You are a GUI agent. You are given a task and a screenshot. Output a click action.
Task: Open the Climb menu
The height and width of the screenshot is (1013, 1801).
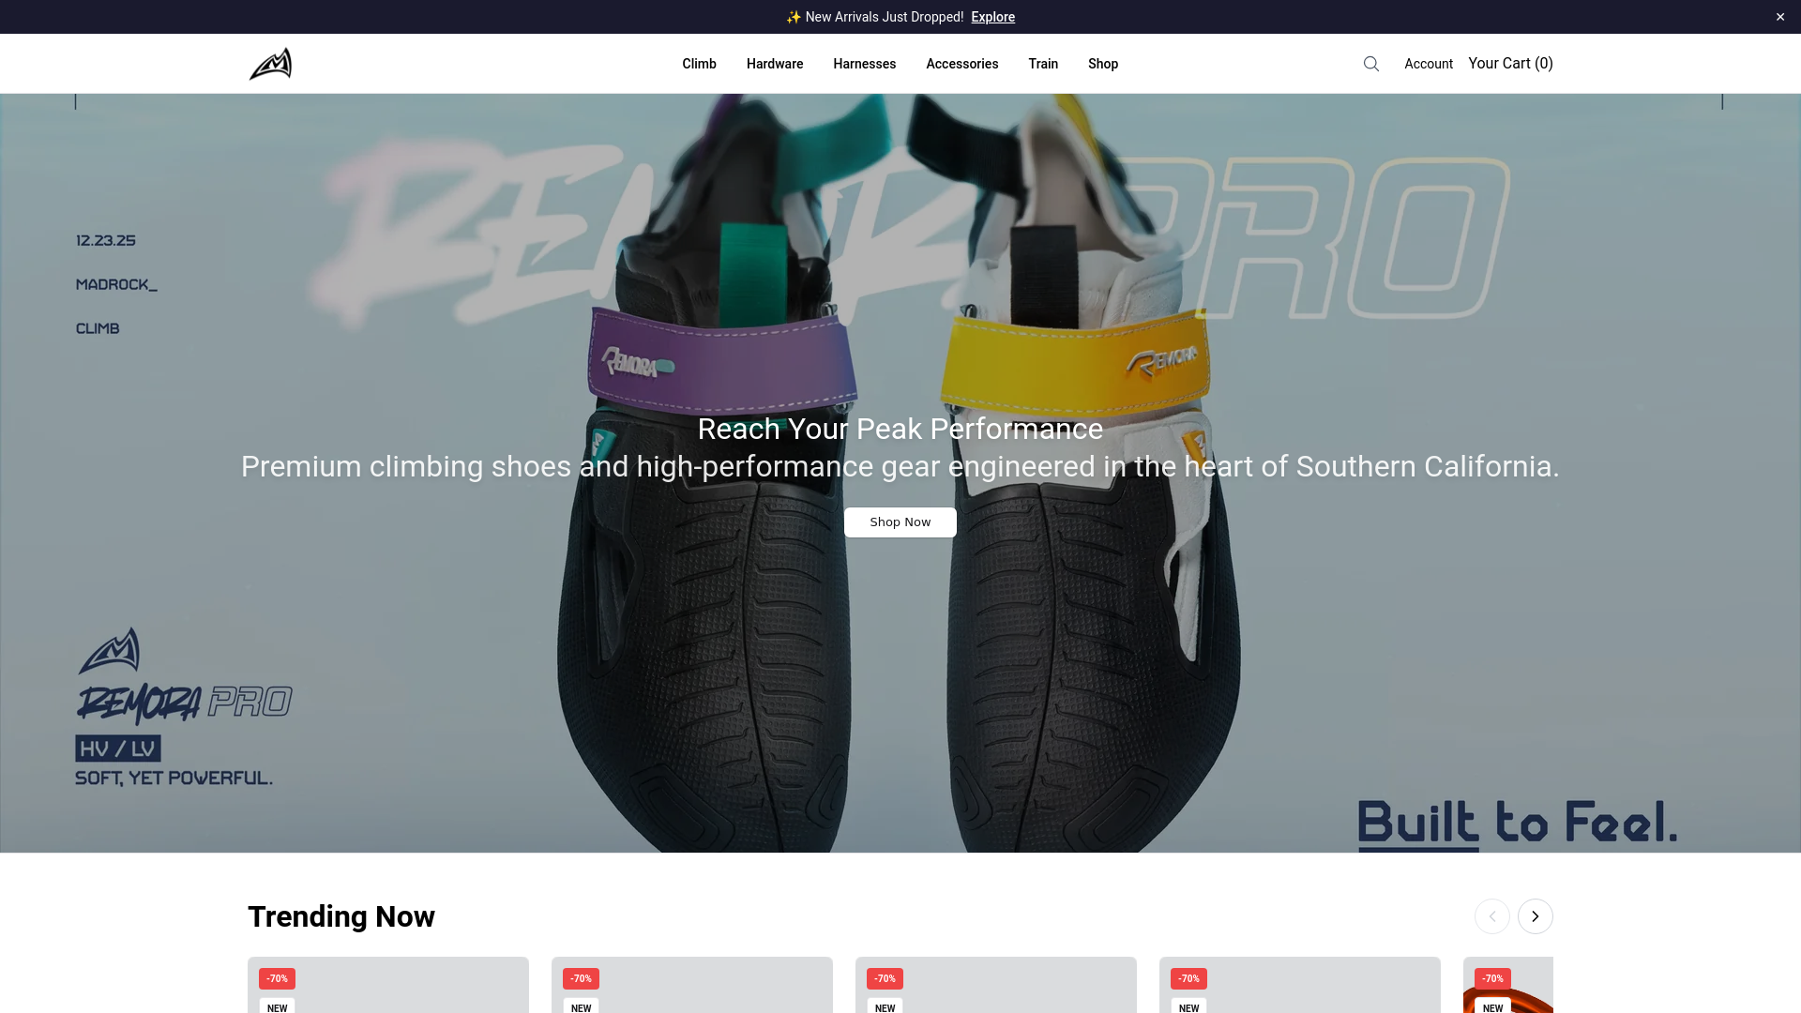pyautogui.click(x=699, y=64)
